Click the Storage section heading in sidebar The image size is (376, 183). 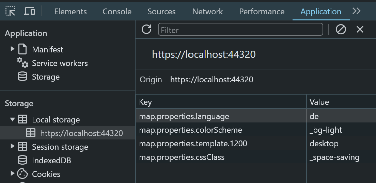coord(19,103)
